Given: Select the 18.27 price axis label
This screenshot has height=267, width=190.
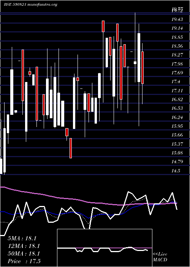Looking at the screenshot, I should click(177, 55).
